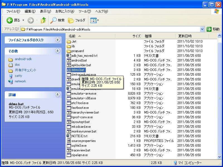Click the hierarchyviewer.bat icon

tap(69, 112)
